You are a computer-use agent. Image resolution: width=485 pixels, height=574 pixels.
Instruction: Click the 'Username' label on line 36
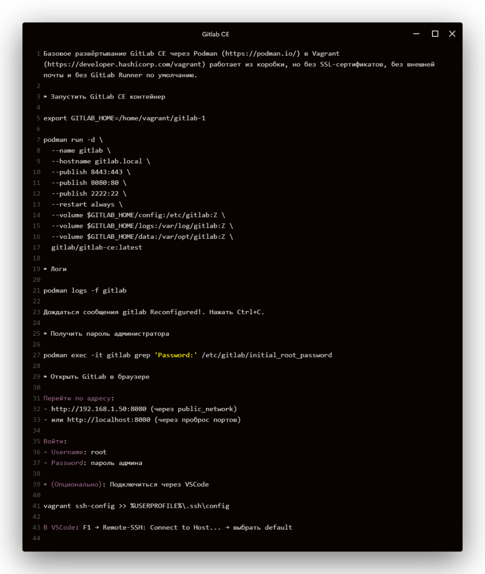click(67, 452)
